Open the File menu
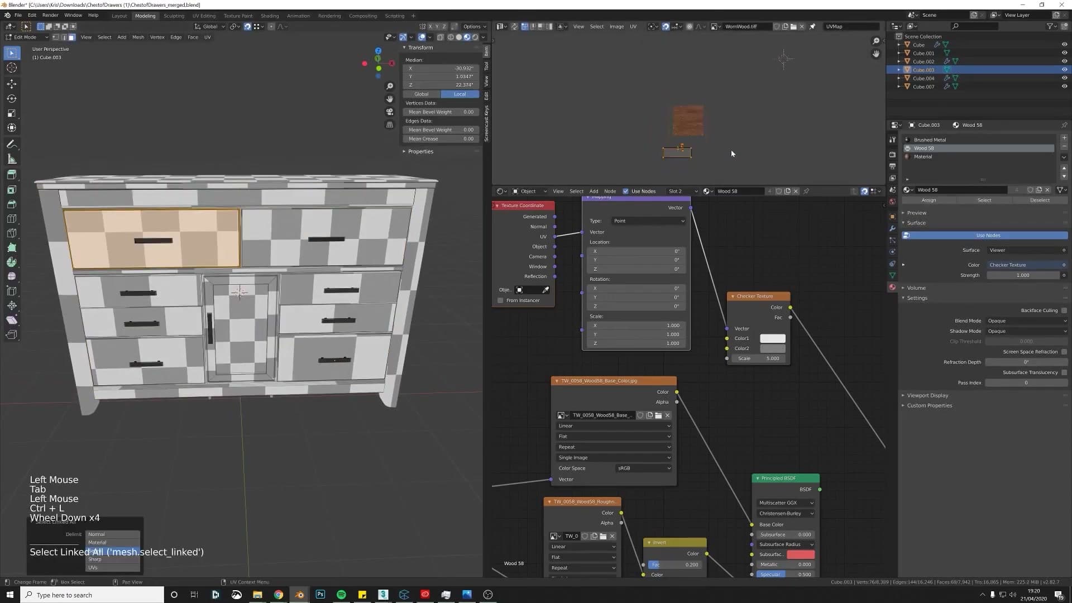 point(18,16)
